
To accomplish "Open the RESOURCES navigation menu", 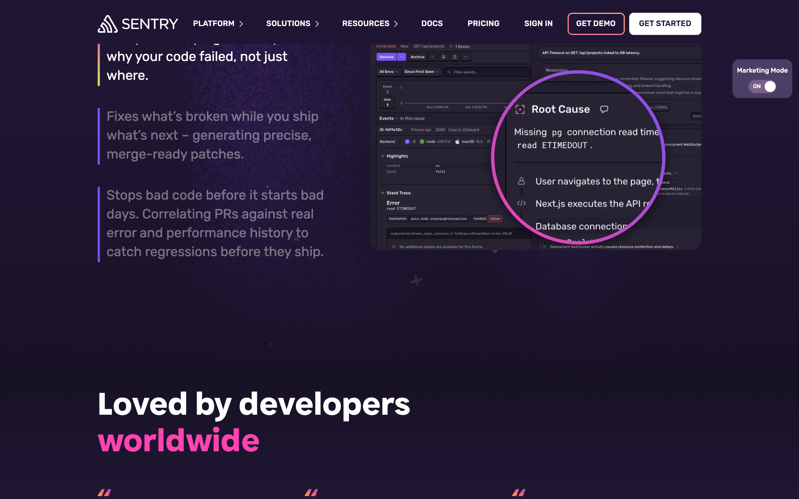I will tap(370, 24).
